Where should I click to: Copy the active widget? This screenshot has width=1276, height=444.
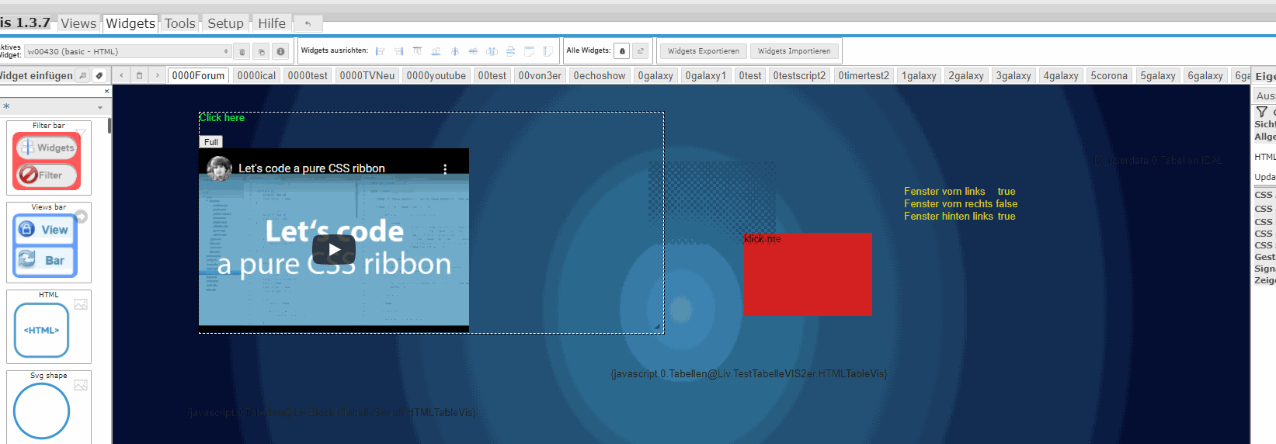262,52
